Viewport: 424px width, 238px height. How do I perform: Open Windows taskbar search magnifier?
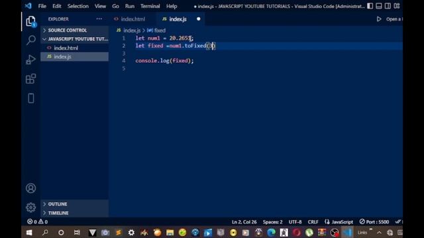(x=45, y=232)
